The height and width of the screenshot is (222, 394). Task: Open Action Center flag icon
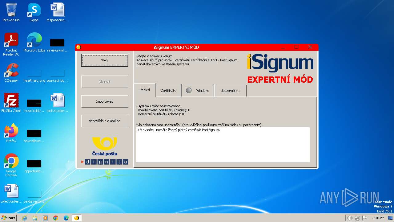[x=365, y=218]
